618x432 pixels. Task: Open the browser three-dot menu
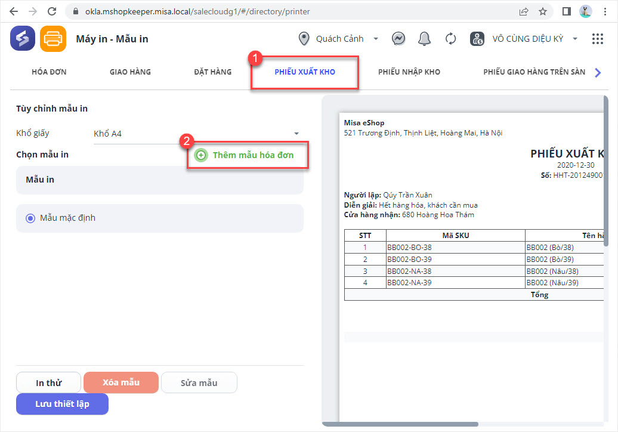tap(605, 11)
